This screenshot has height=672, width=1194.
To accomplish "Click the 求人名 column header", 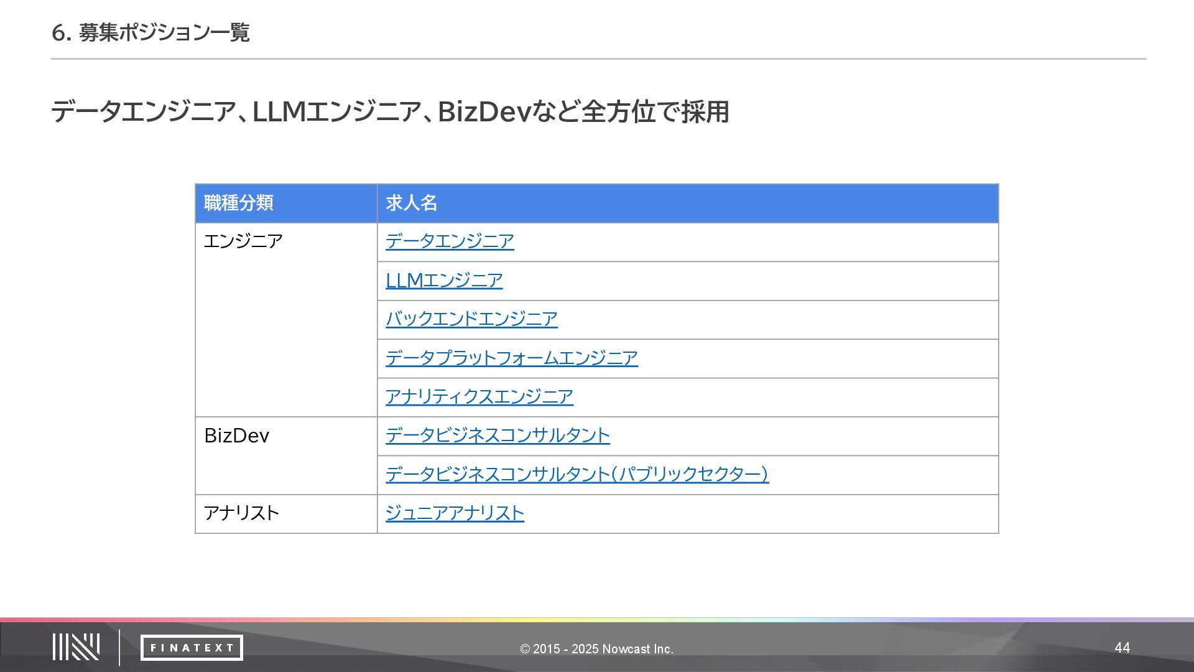I will (x=411, y=203).
